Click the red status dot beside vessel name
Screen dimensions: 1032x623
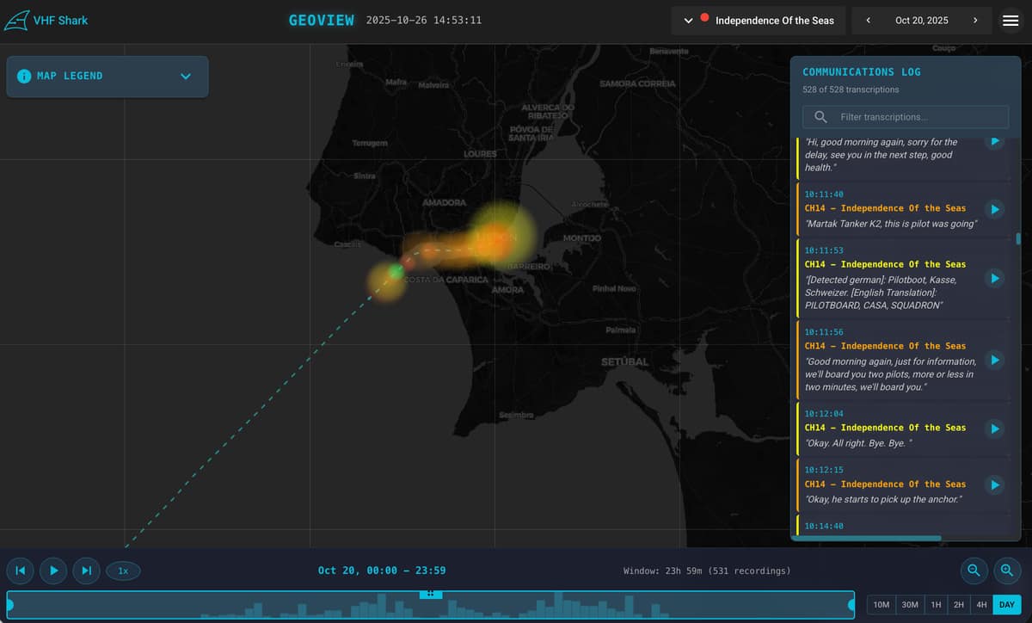click(704, 17)
